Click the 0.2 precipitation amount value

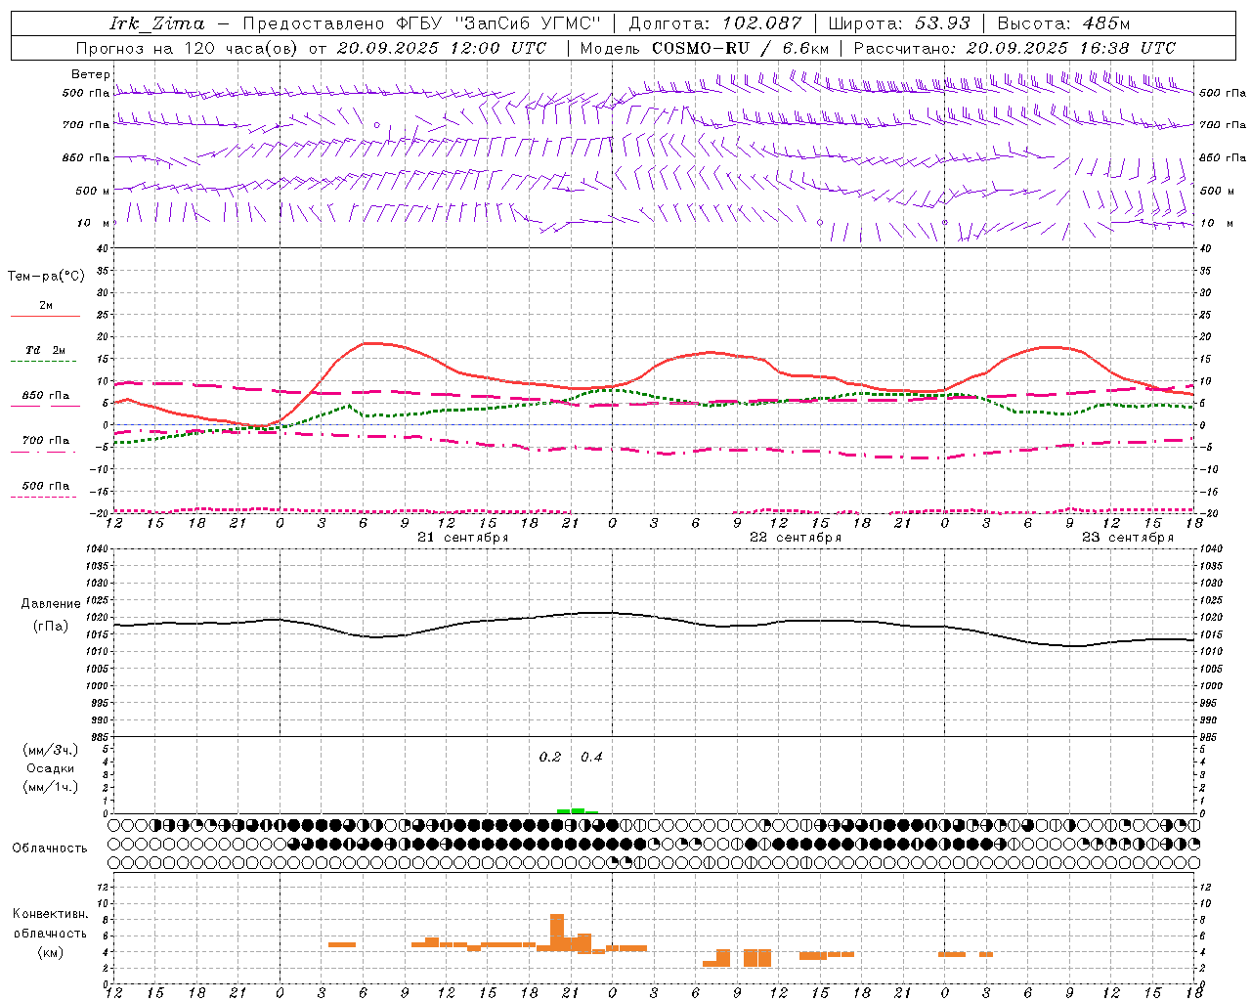pyautogui.click(x=550, y=758)
